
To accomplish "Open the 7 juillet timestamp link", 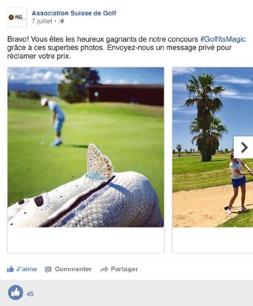I will tap(42, 21).
